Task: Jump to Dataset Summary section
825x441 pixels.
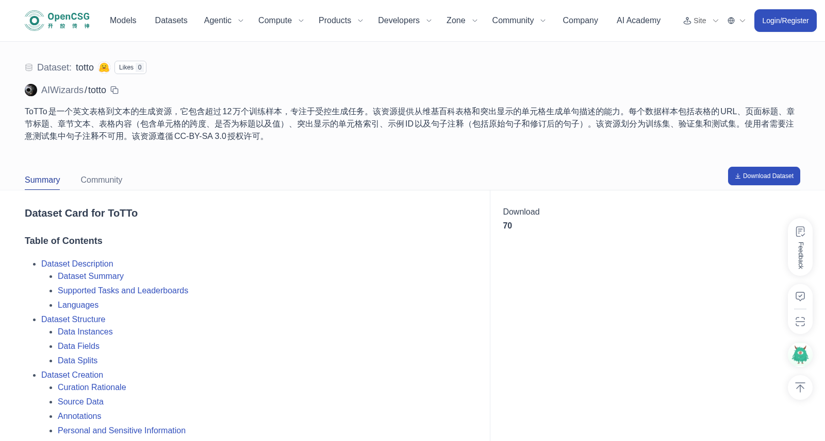Action: [x=91, y=276]
